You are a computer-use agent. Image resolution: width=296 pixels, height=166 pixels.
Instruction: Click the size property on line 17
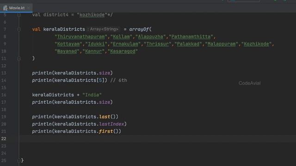tap(105, 102)
